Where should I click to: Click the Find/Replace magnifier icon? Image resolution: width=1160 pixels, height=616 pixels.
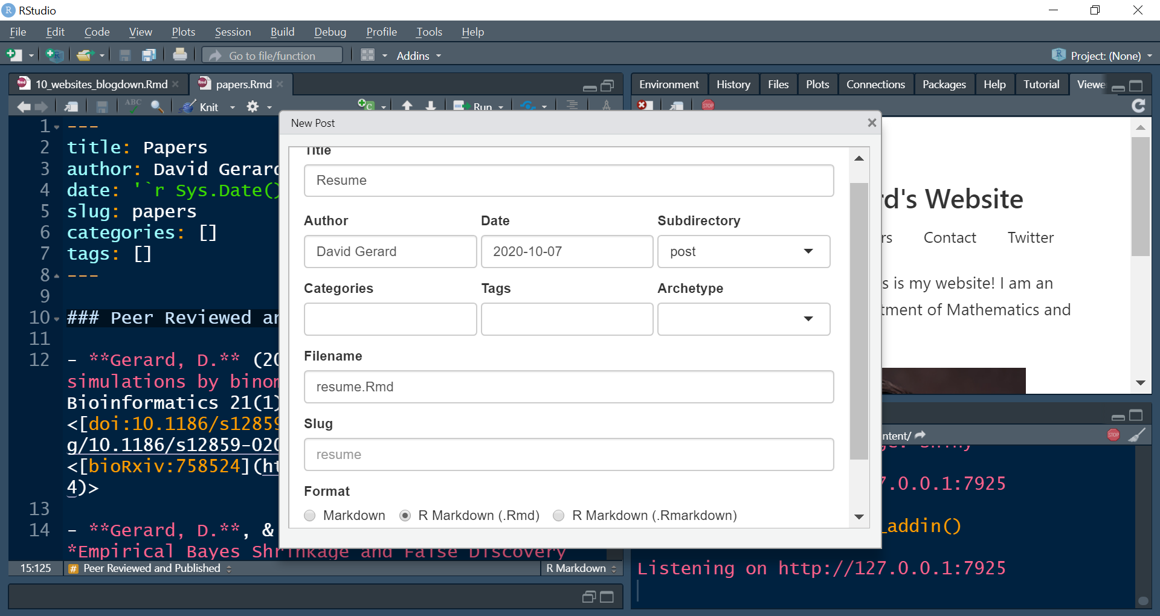pyautogui.click(x=157, y=106)
